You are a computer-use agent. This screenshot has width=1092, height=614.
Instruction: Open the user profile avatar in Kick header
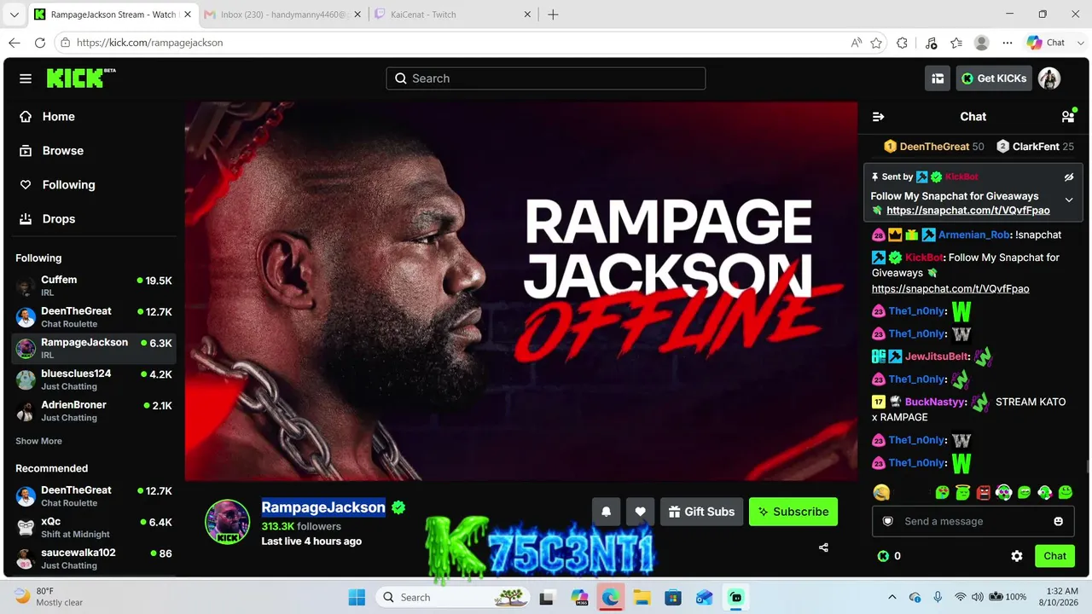pos(1049,78)
